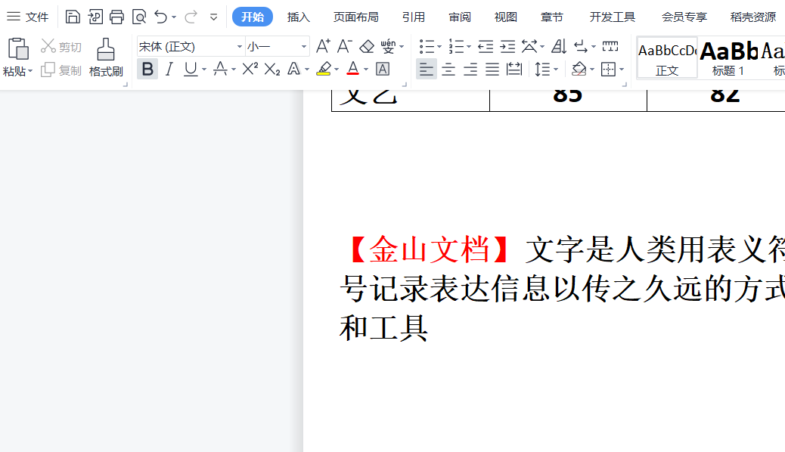Apply the 标题 1 style
This screenshot has height=452, width=785.
(728, 58)
